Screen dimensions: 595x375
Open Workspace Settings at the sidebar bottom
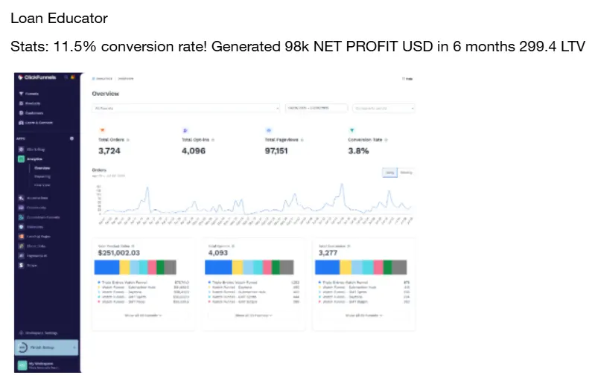[38, 333]
